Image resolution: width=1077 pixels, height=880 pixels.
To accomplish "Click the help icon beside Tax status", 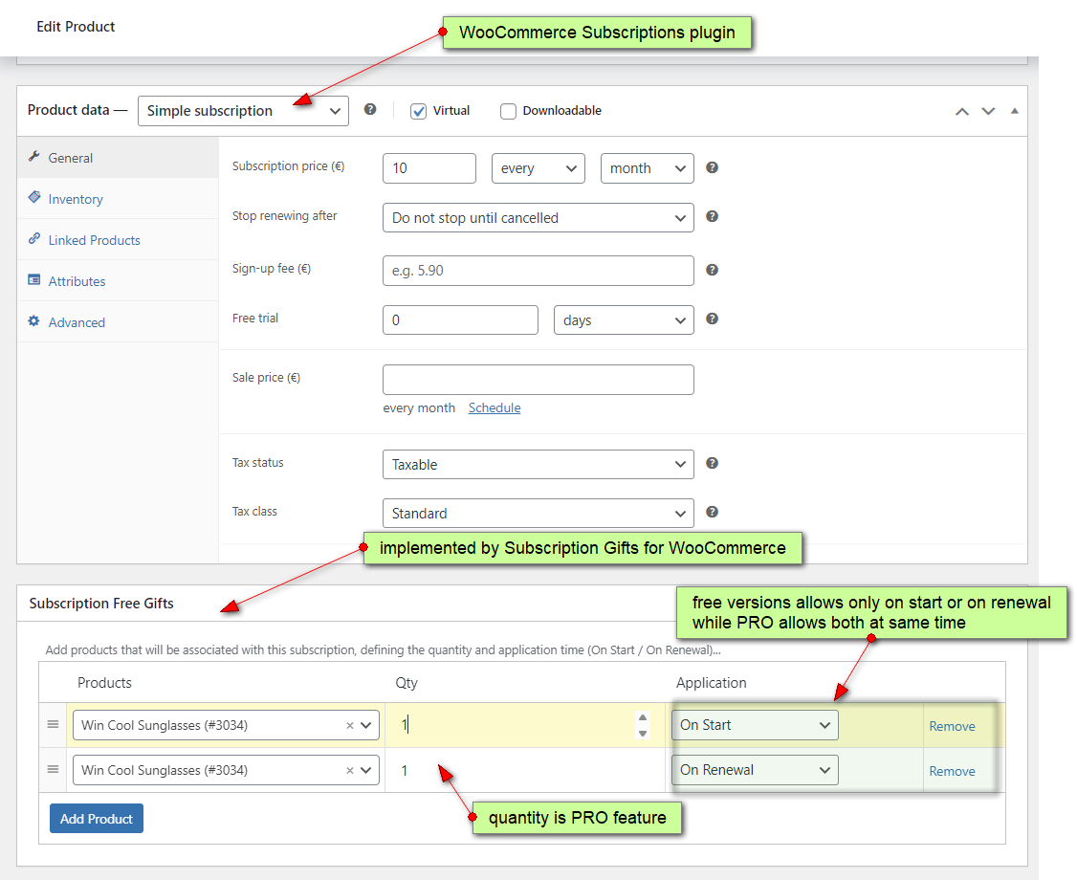I will coord(712,463).
